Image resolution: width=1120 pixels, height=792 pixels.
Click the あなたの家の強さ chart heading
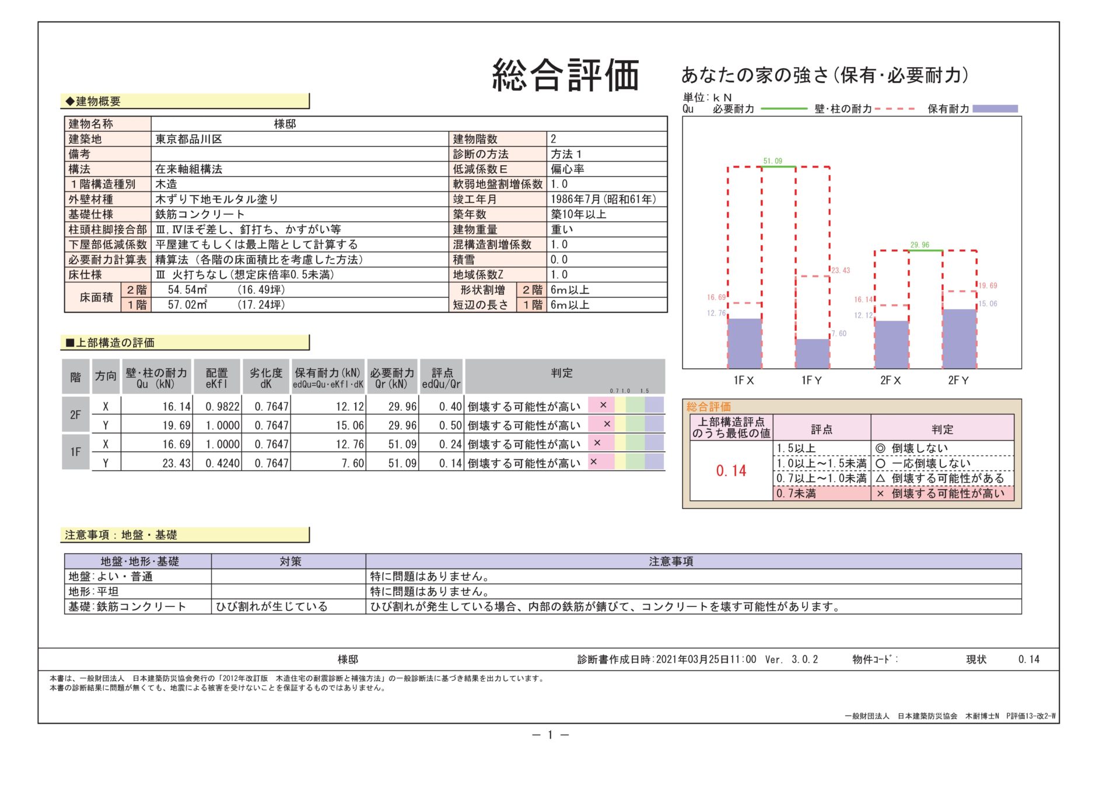825,75
